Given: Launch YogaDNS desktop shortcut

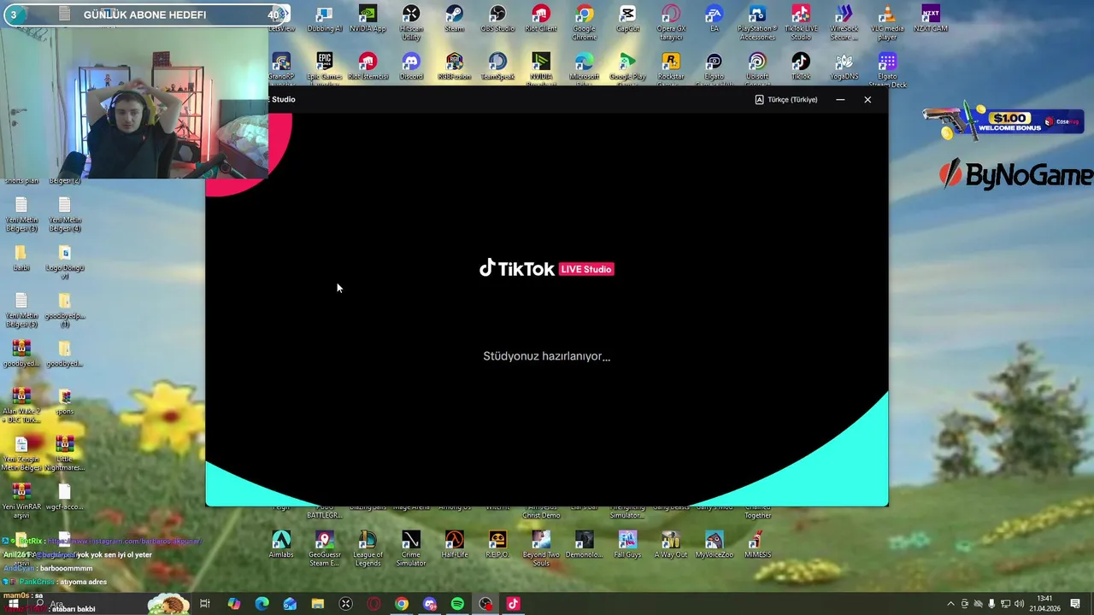Looking at the screenshot, I should [844, 67].
